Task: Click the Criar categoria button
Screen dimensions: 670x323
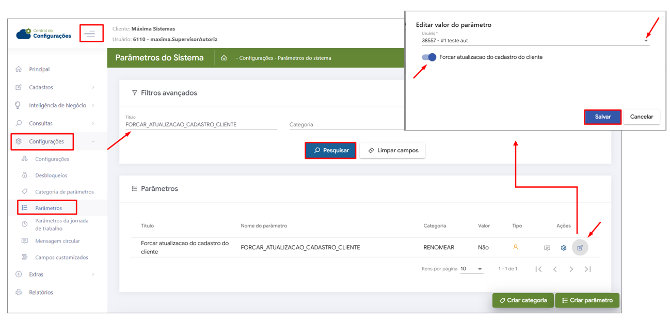Action: pyautogui.click(x=523, y=300)
